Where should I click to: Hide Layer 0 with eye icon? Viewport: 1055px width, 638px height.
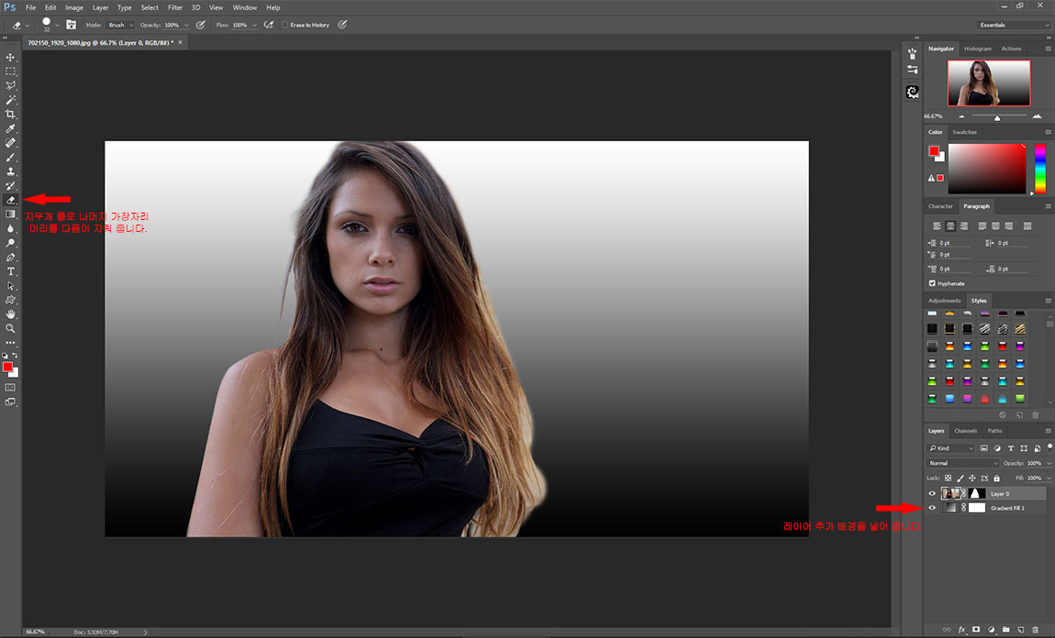[x=932, y=493]
